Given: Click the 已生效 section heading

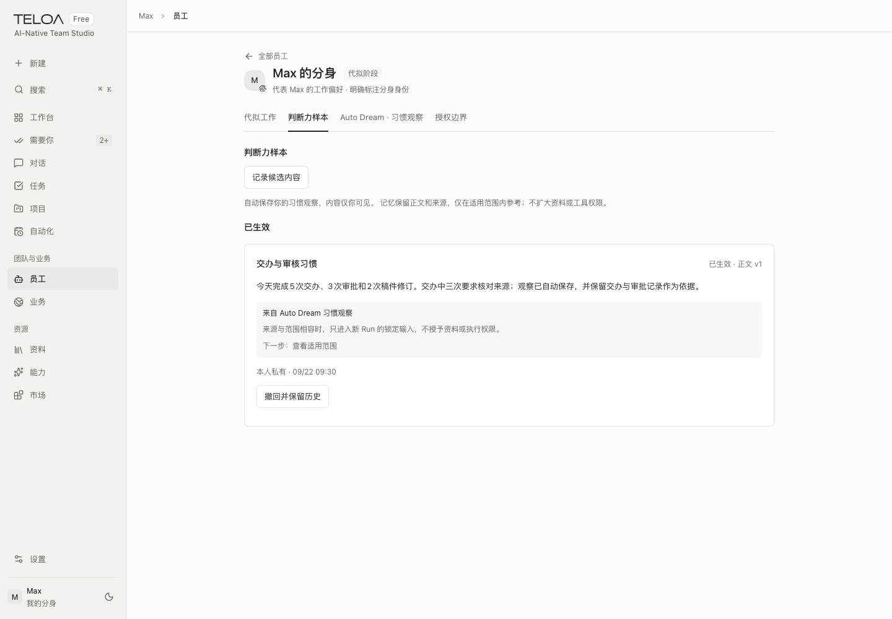Looking at the screenshot, I should pyautogui.click(x=257, y=227).
